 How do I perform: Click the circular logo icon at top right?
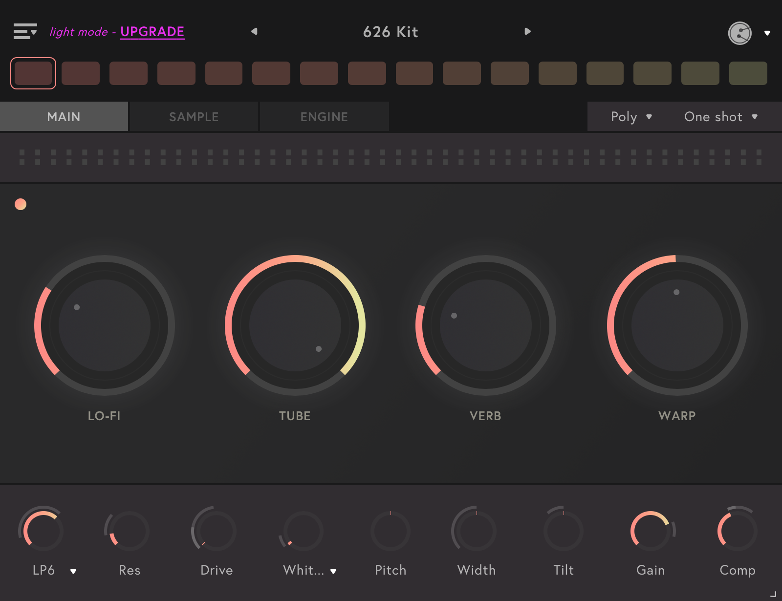point(739,33)
